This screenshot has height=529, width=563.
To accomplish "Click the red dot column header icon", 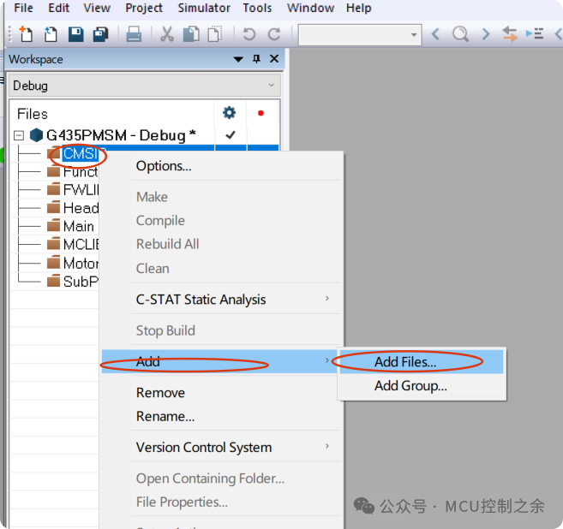I will click(x=261, y=113).
